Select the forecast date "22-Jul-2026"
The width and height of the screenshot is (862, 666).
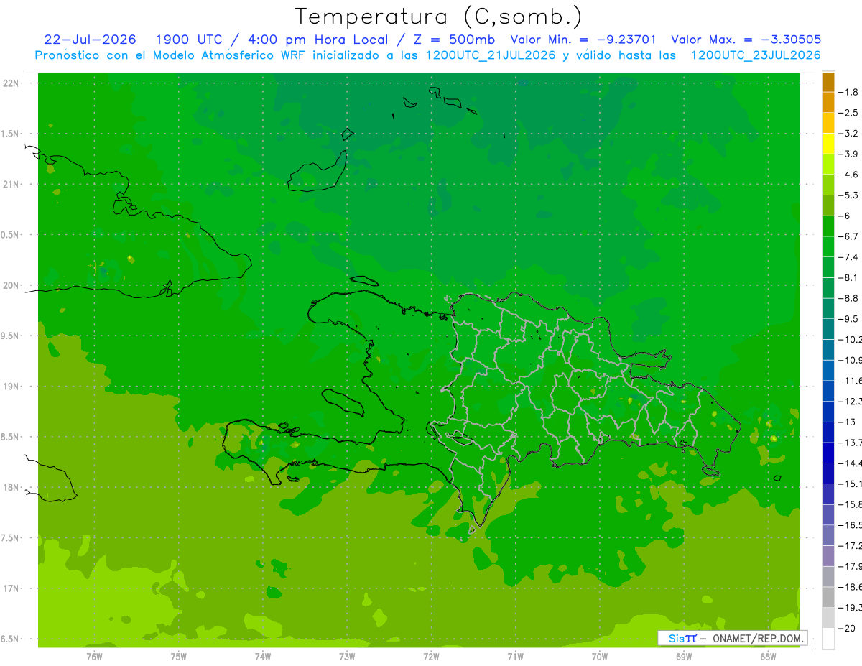tap(90, 40)
